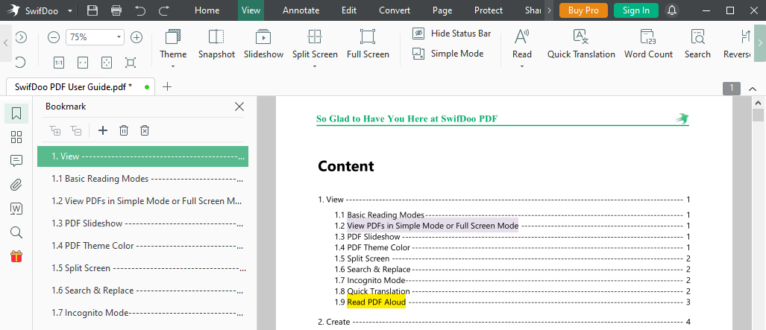Open the SwifDoo application menu dropdown
Screen dimensions: 766x330
pyautogui.click(x=70, y=10)
